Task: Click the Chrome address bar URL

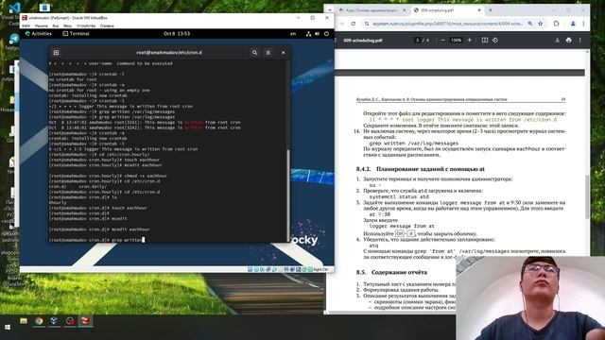Action: 447,24
